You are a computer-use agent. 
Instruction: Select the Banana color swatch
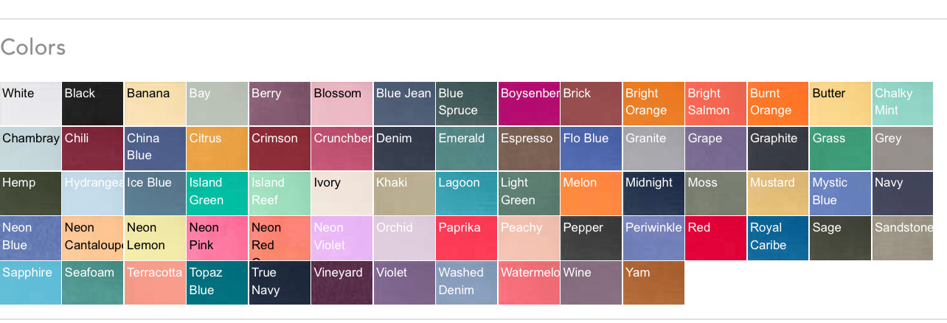(155, 104)
